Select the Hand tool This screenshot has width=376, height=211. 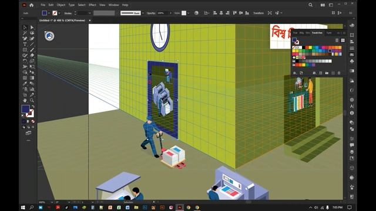tap(25, 100)
